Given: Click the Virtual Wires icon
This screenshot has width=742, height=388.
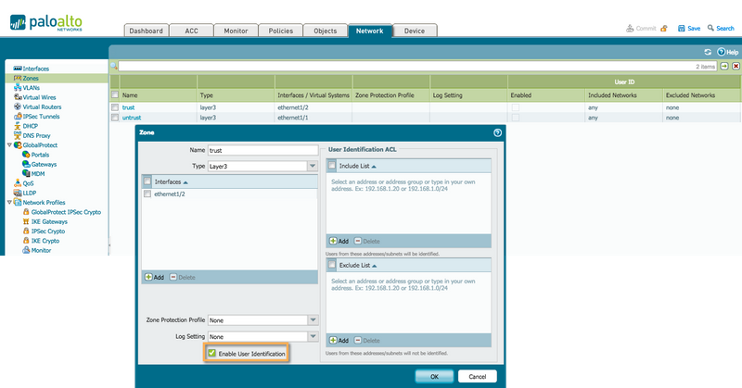Looking at the screenshot, I should pyautogui.click(x=18, y=97).
